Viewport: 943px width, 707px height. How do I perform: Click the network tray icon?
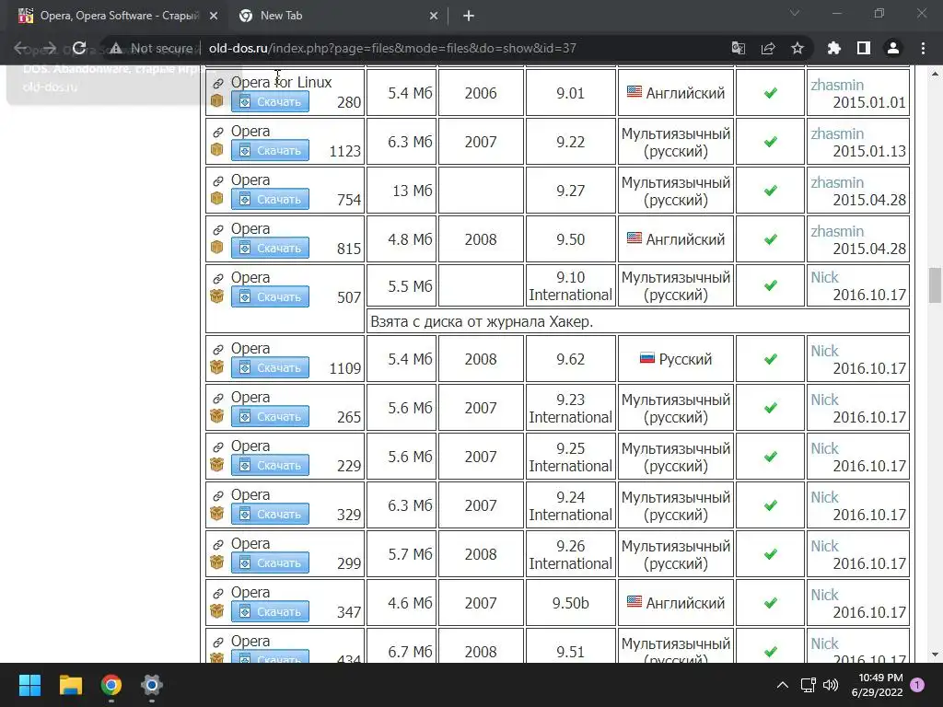[x=809, y=685]
